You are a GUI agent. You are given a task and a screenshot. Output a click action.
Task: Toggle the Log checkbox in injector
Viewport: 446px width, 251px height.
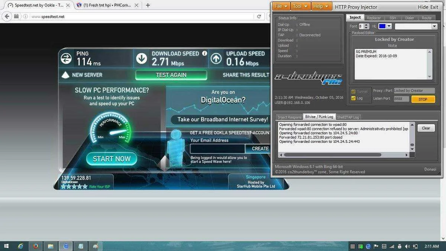[x=353, y=98]
